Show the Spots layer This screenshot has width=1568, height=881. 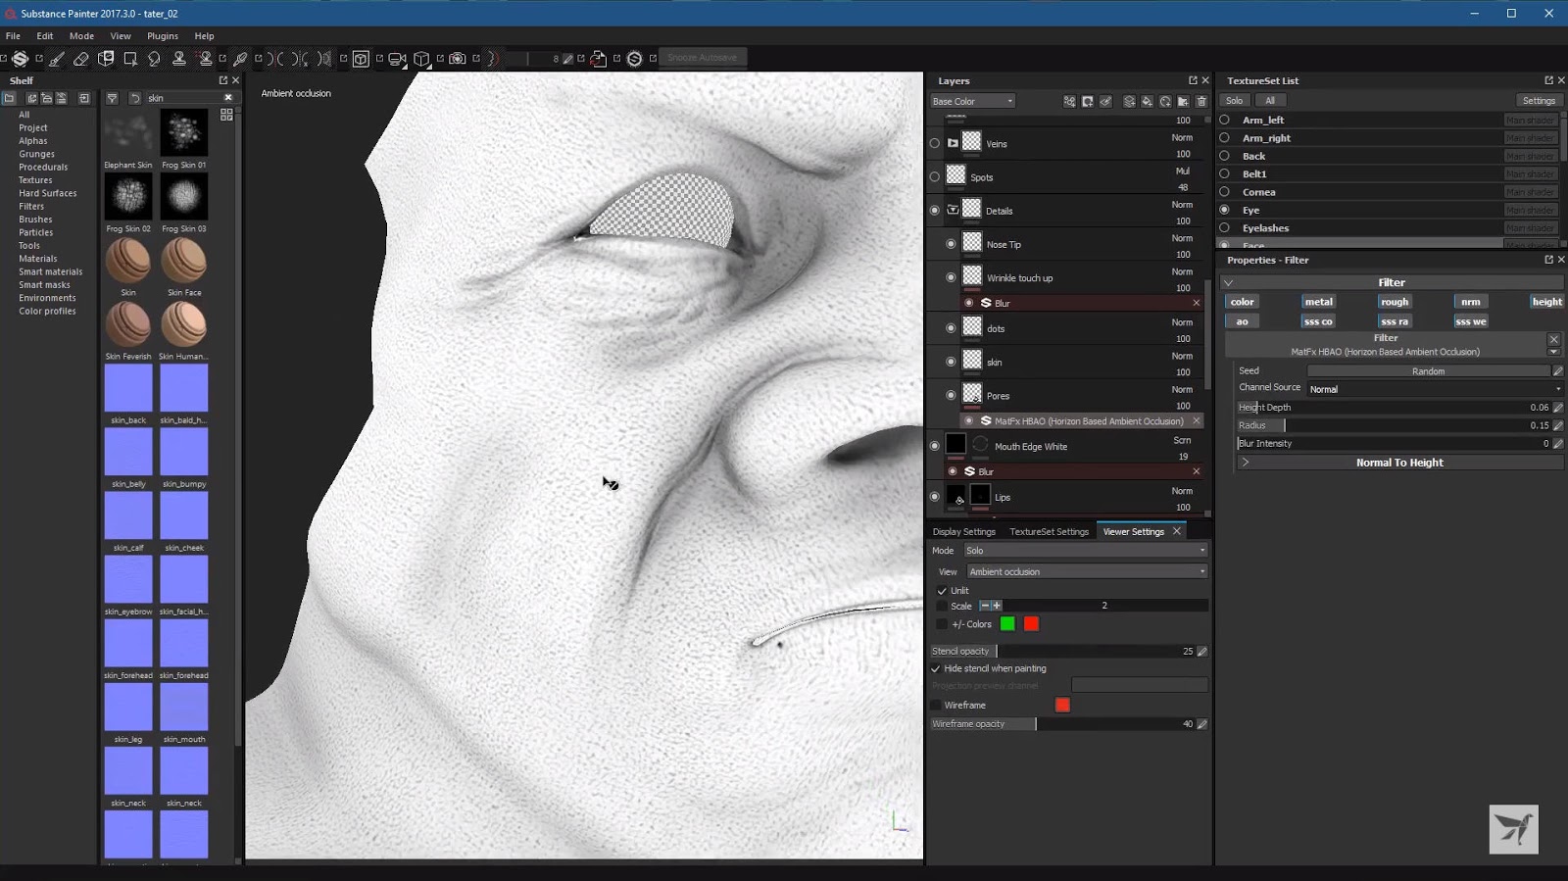[934, 177]
